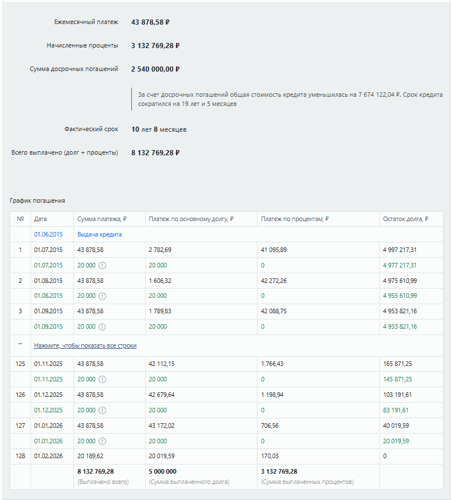Image resolution: width=452 pixels, height=500 pixels.
Task: Select the 'Остаток долга, ₽' column header
Action: 406,219
